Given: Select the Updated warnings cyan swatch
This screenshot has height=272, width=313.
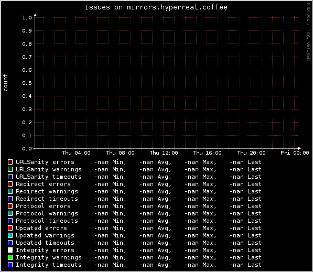Looking at the screenshot, I should (x=10, y=235).
